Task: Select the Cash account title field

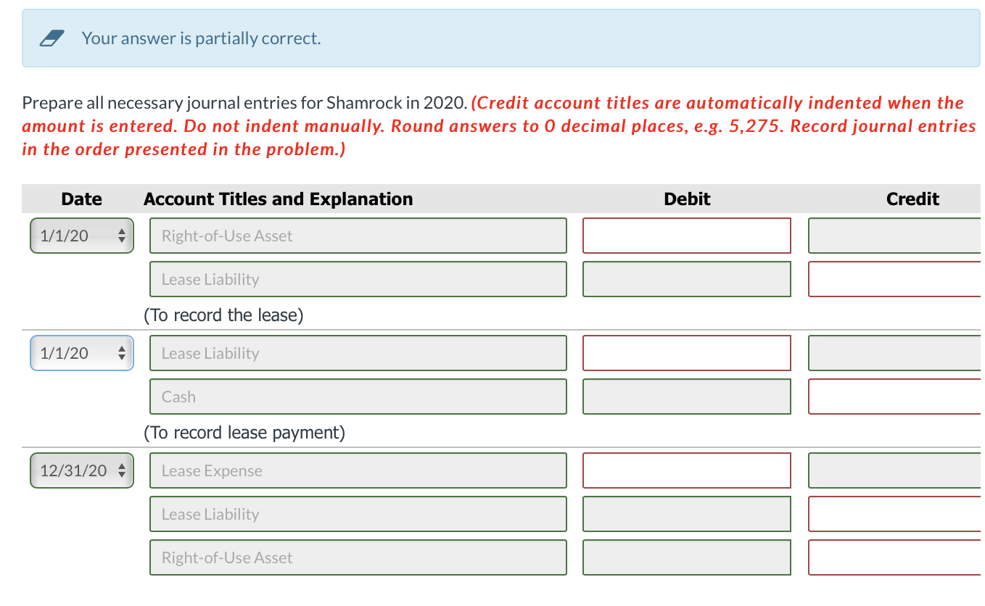Action: point(358,397)
